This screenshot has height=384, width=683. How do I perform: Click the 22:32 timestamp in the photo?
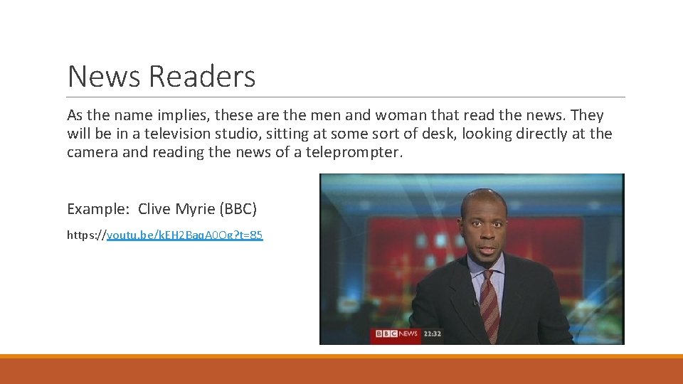click(x=433, y=334)
